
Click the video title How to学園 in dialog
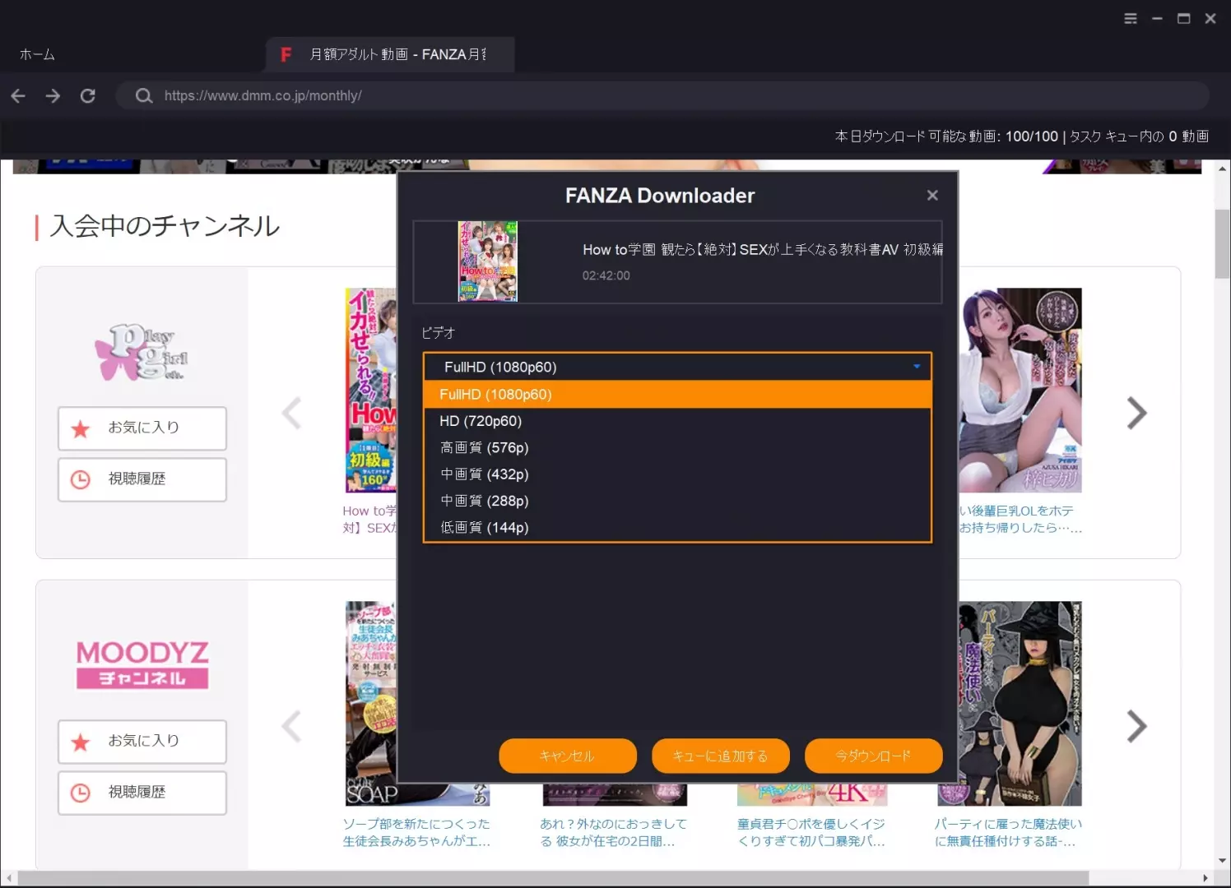pos(763,249)
